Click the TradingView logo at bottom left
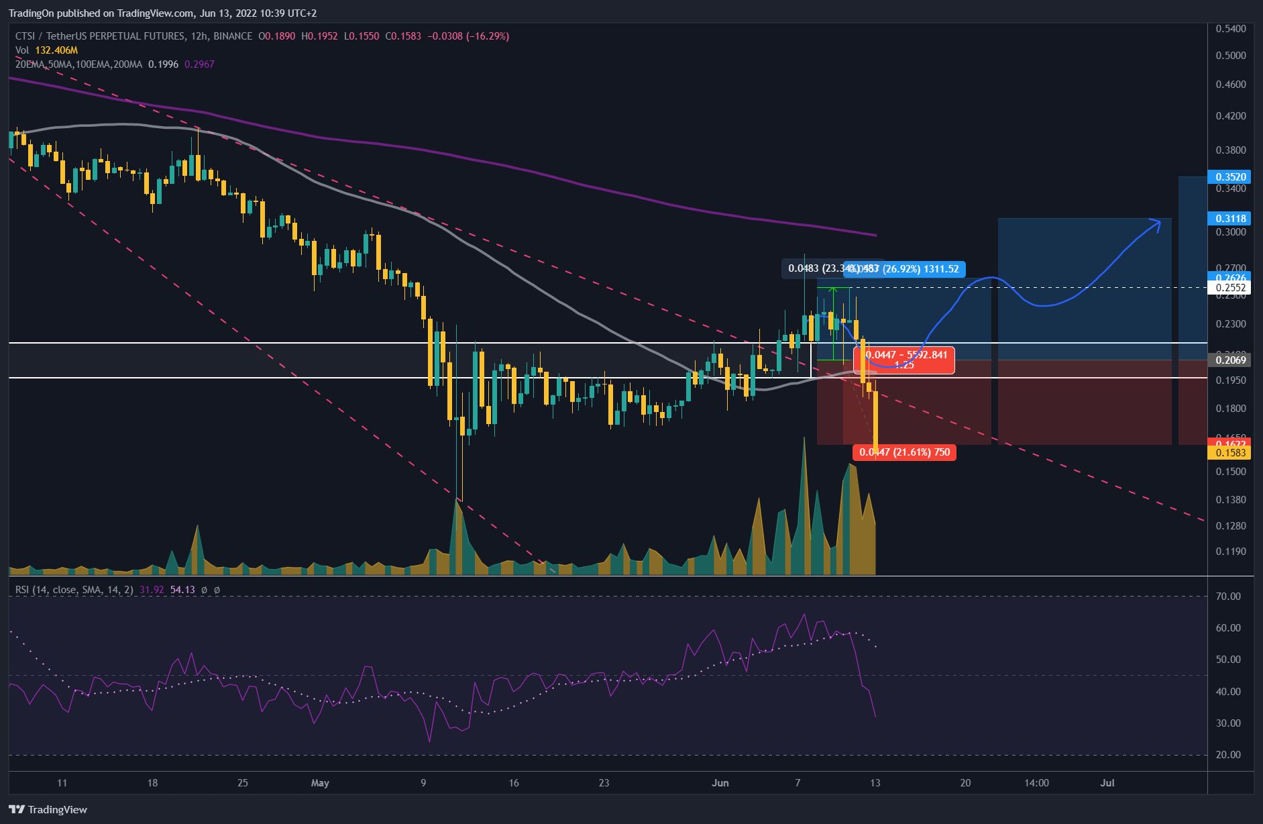 pos(48,809)
